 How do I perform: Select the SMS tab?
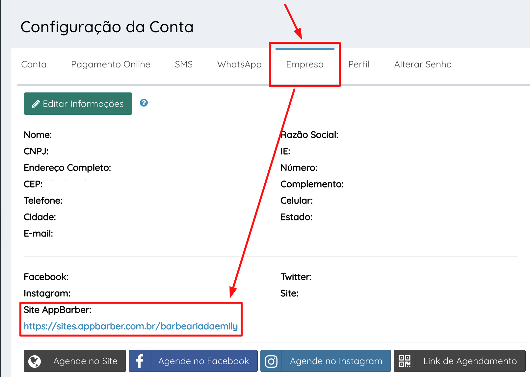[184, 64]
